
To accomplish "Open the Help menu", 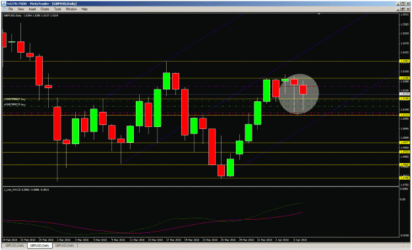I will [x=84, y=9].
